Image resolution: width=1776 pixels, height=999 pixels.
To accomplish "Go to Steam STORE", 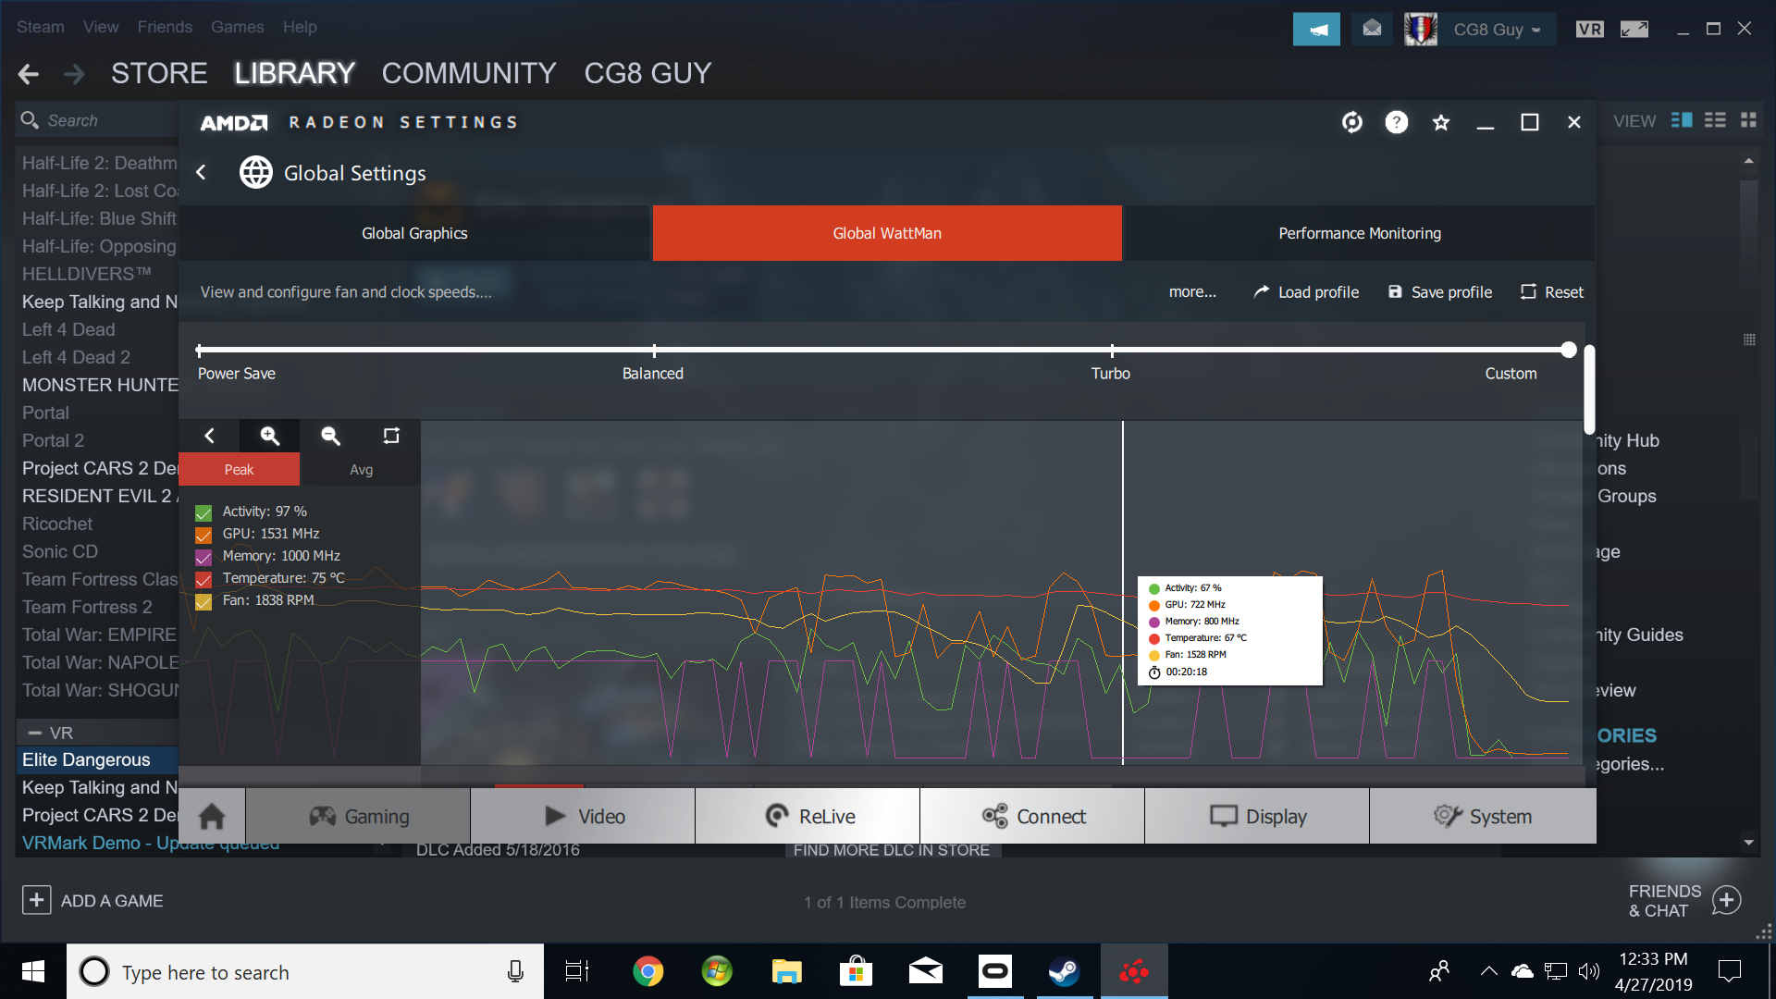I will (x=159, y=73).
